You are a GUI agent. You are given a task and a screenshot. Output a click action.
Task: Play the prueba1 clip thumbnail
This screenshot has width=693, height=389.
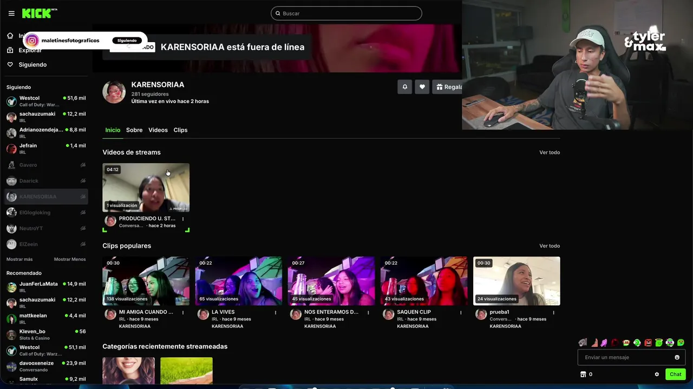pyautogui.click(x=517, y=281)
